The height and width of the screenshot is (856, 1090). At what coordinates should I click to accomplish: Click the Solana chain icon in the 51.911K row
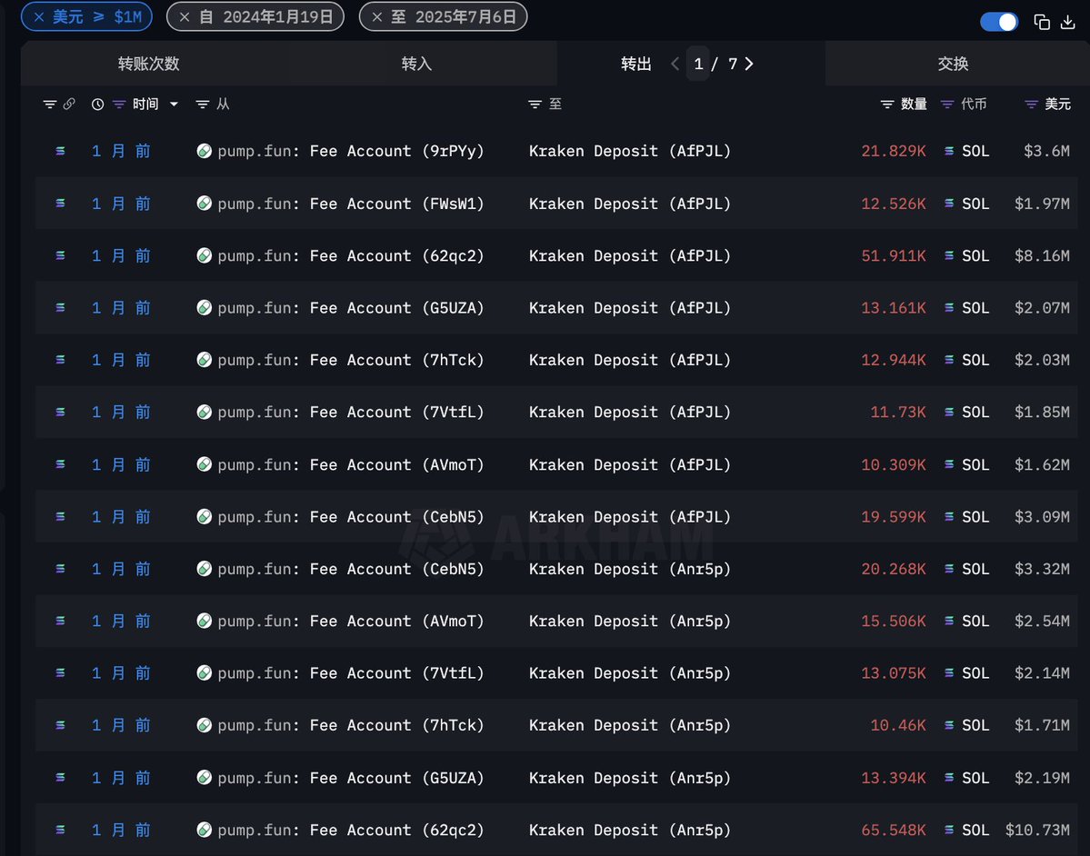point(61,255)
